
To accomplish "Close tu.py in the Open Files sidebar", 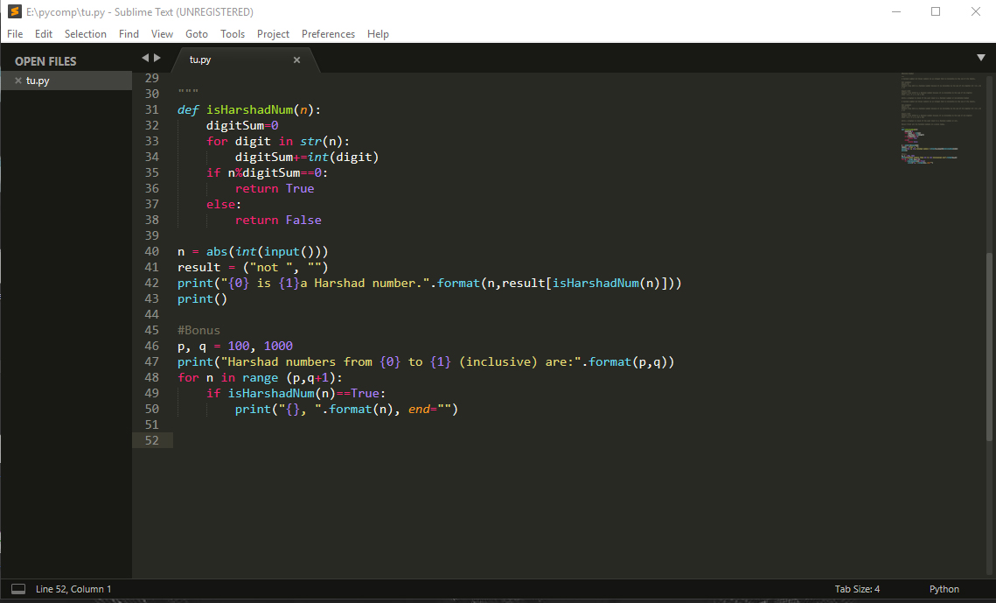I will click(18, 81).
